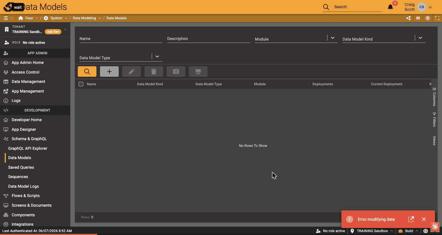Dismiss the Error modifying data toast

pyautogui.click(x=424, y=219)
